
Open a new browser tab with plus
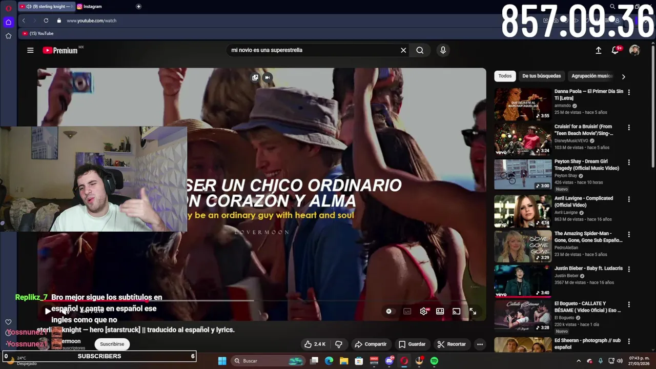[x=138, y=7]
